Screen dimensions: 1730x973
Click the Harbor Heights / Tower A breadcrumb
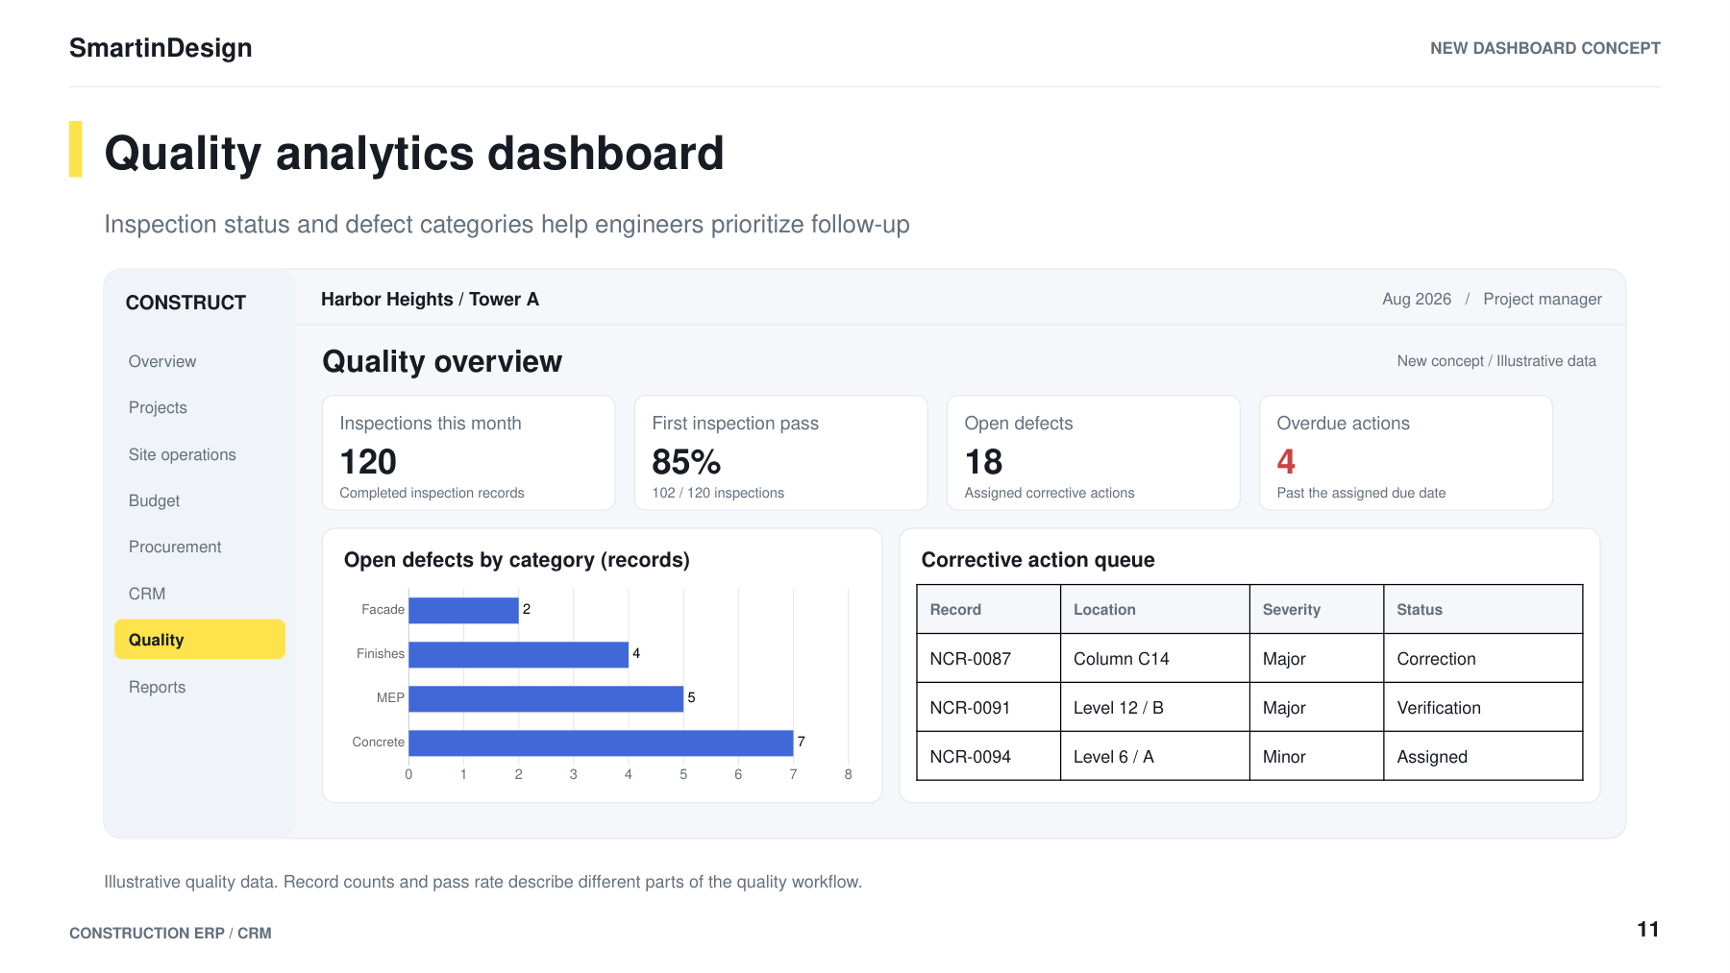[x=430, y=299]
